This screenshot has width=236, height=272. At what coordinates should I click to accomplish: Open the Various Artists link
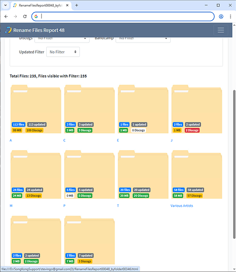(x=182, y=206)
